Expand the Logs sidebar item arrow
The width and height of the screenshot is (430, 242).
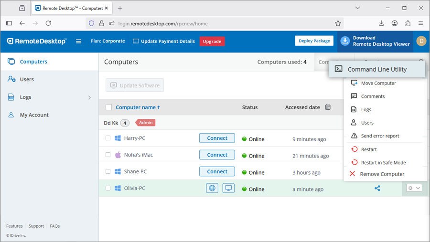(89, 97)
